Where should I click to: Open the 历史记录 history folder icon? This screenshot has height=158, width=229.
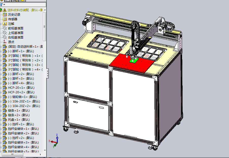pos(5,14)
